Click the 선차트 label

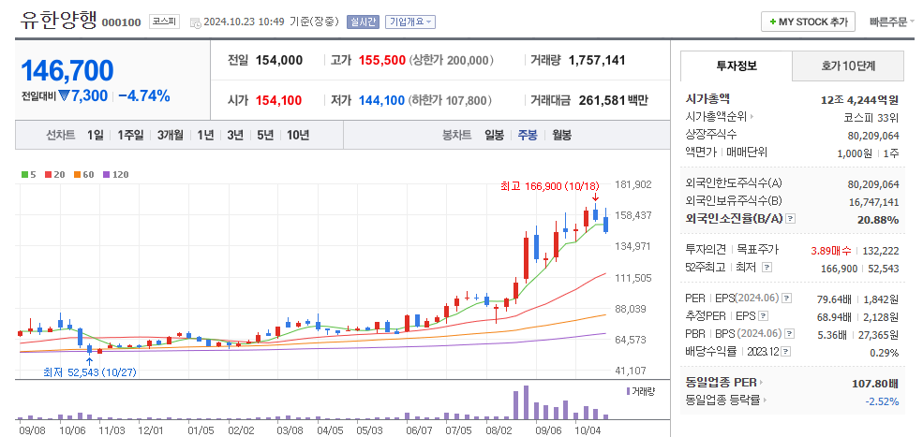click(x=61, y=135)
